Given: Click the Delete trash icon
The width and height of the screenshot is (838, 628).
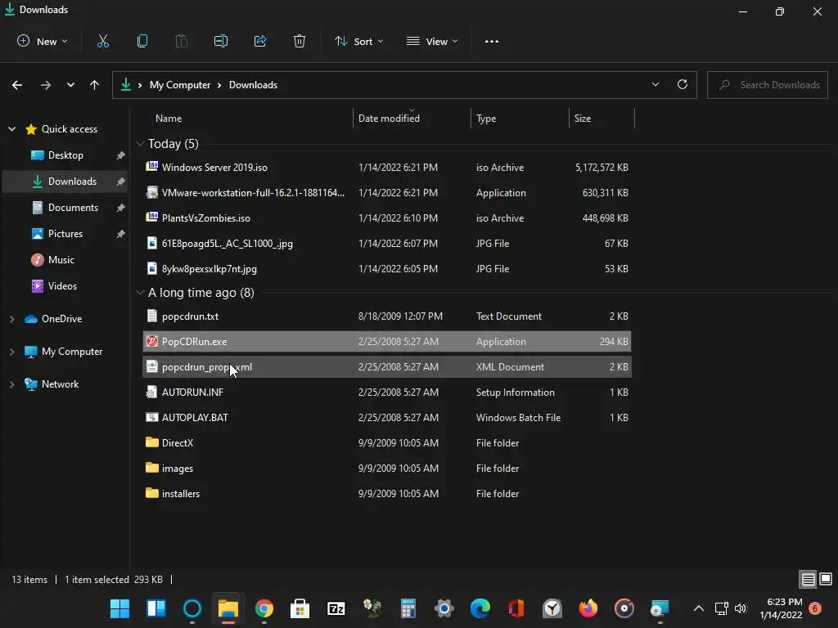Looking at the screenshot, I should [300, 41].
